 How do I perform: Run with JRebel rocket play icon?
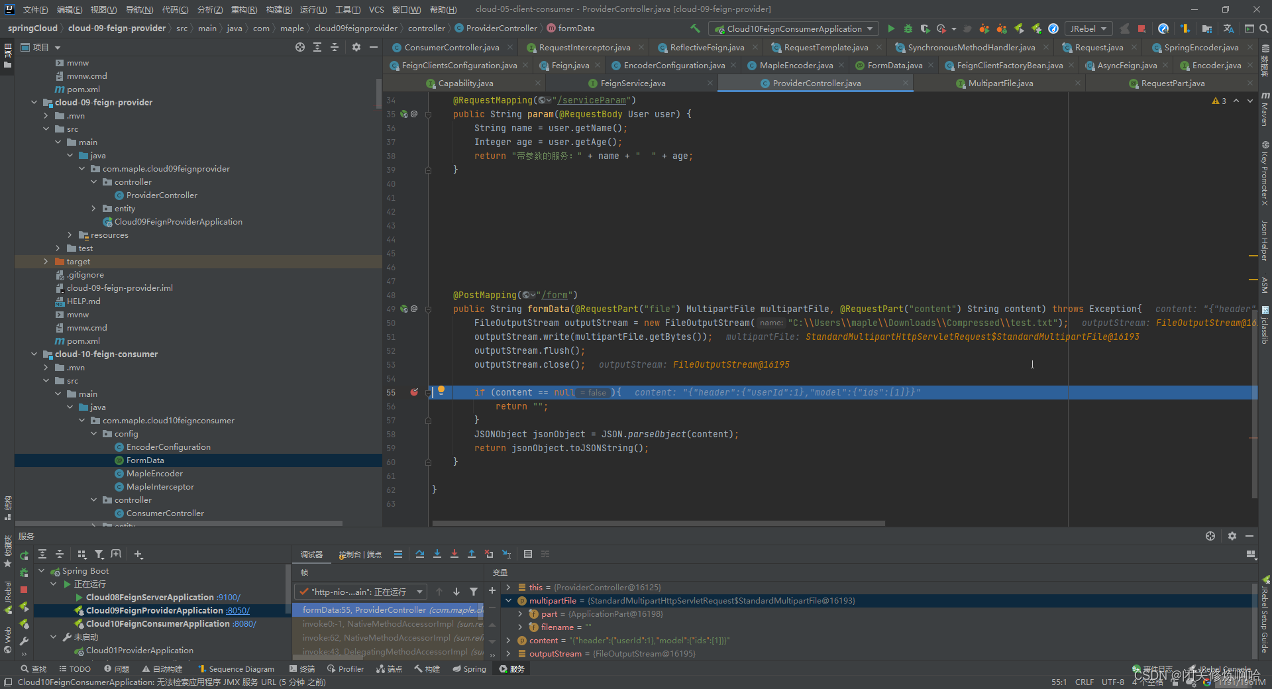click(x=1019, y=28)
